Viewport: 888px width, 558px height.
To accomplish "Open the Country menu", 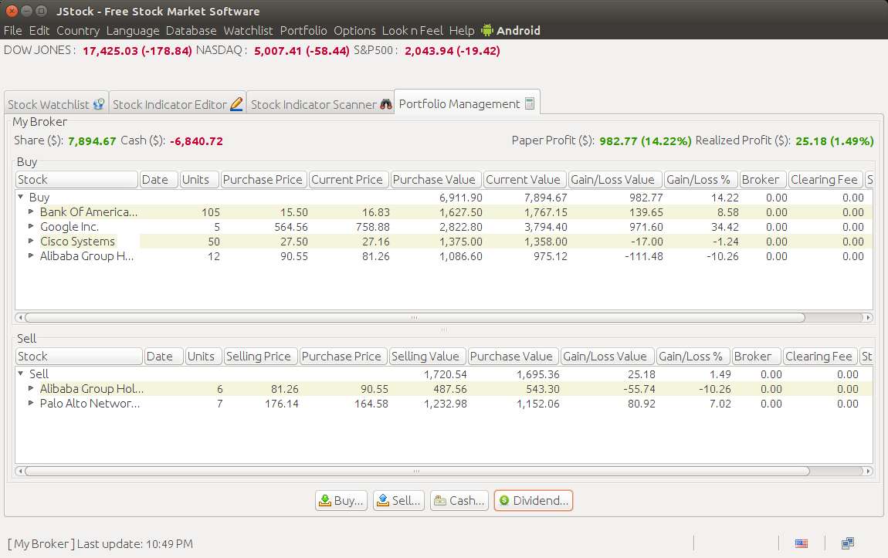I will tap(77, 31).
